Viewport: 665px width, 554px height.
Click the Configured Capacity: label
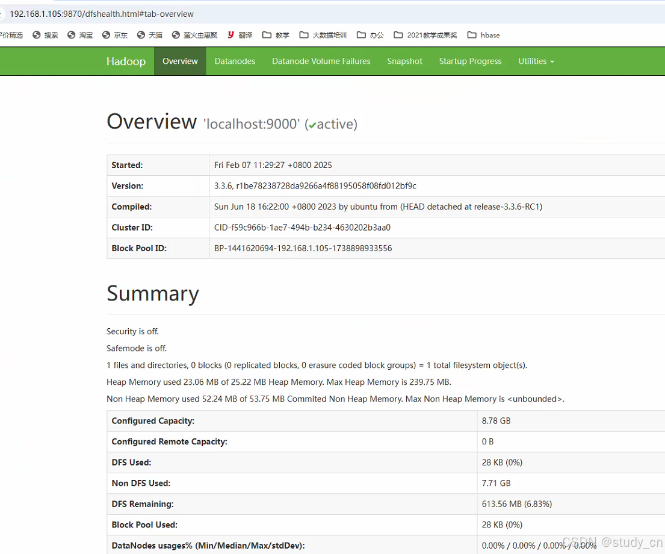point(153,421)
